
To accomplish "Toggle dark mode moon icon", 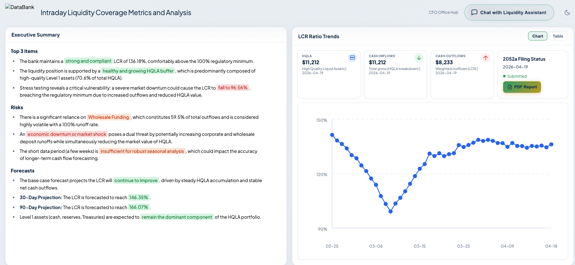I will point(567,13).
